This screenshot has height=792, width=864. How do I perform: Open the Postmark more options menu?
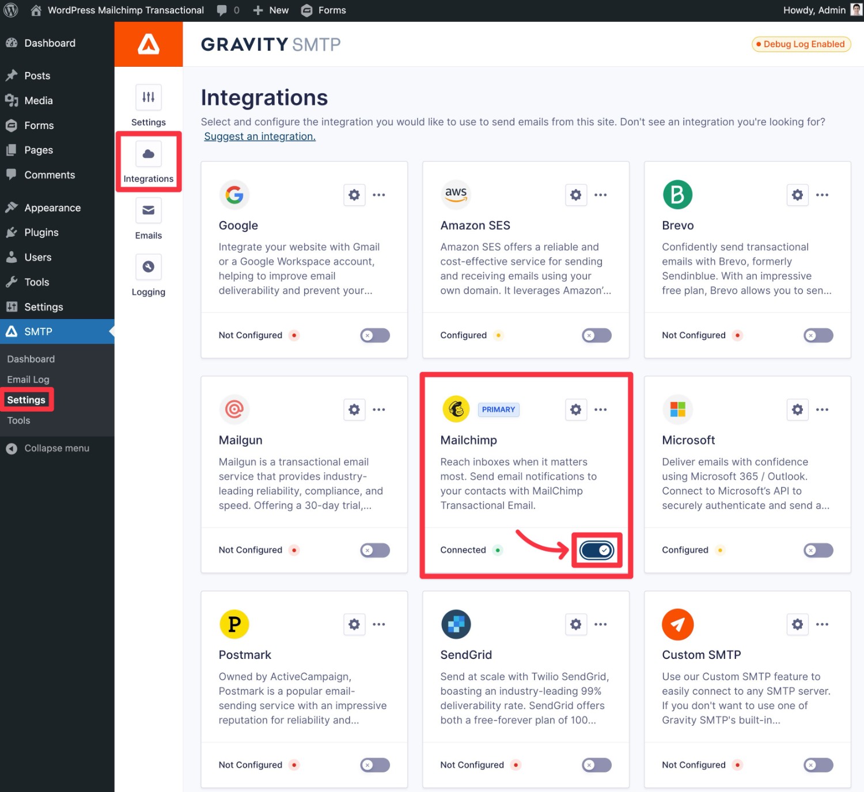pos(379,624)
